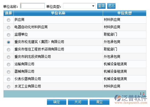The width and height of the screenshot is (150, 107).
Task: Click the 查询 search button
Action: (x=101, y=6)
